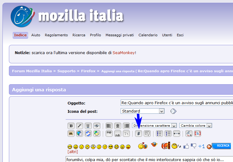The image size is (233, 162).
Task: Insert the +1 emoticon
Action: coord(201,146)
